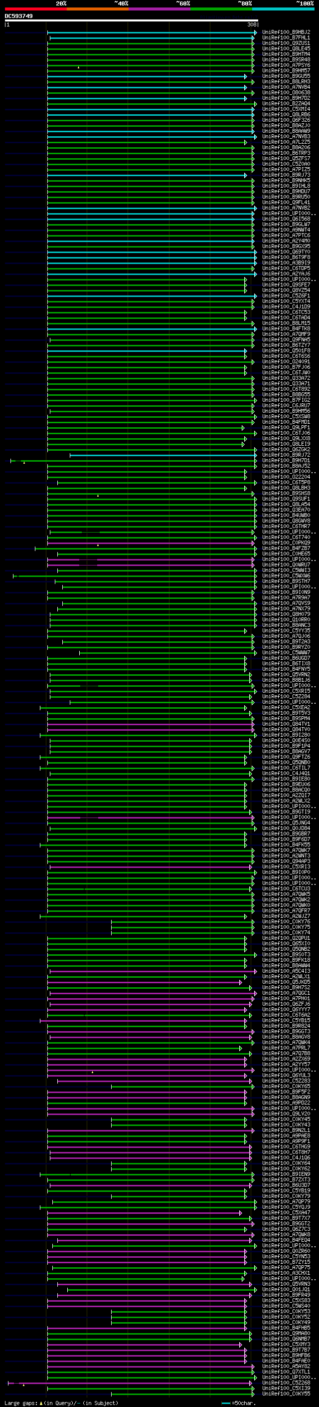The width and height of the screenshot is (319, 1407).
Task: Select the hit label UniRef100_Q7XTL1
Action: 286,1372
